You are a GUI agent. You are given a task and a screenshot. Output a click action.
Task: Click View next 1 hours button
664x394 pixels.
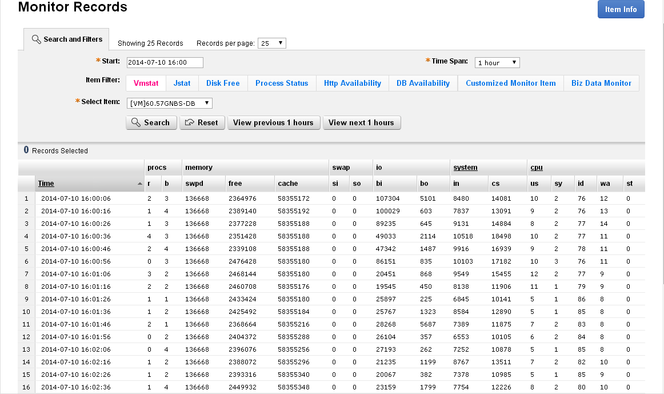pyautogui.click(x=362, y=122)
